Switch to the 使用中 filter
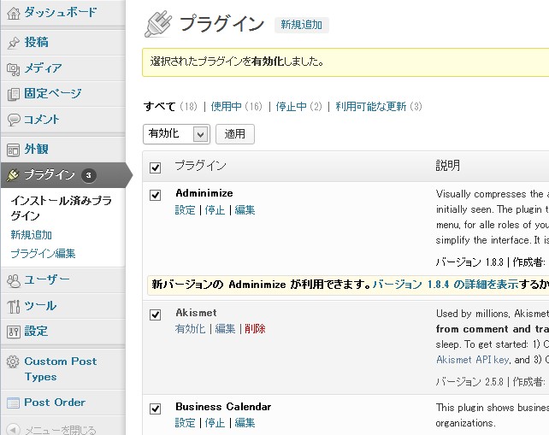549x435 pixels. (226, 106)
